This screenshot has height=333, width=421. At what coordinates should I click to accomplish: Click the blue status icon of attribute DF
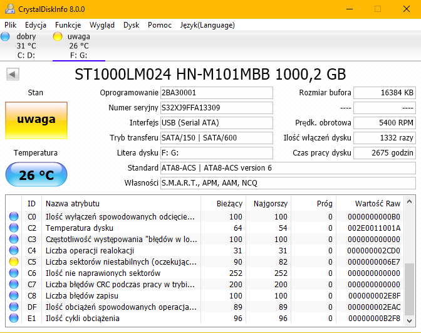tap(14, 307)
